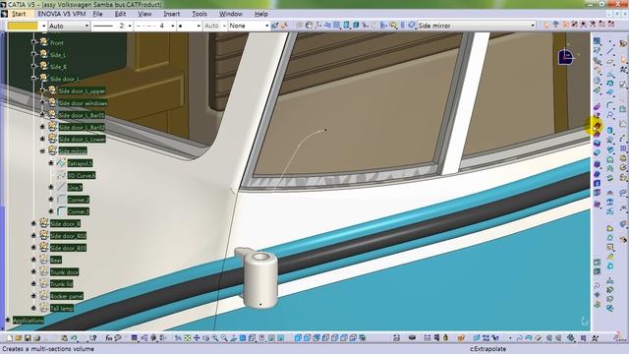Click the Print icon
The height and width of the screenshot is (354, 629).
[x=37, y=338]
